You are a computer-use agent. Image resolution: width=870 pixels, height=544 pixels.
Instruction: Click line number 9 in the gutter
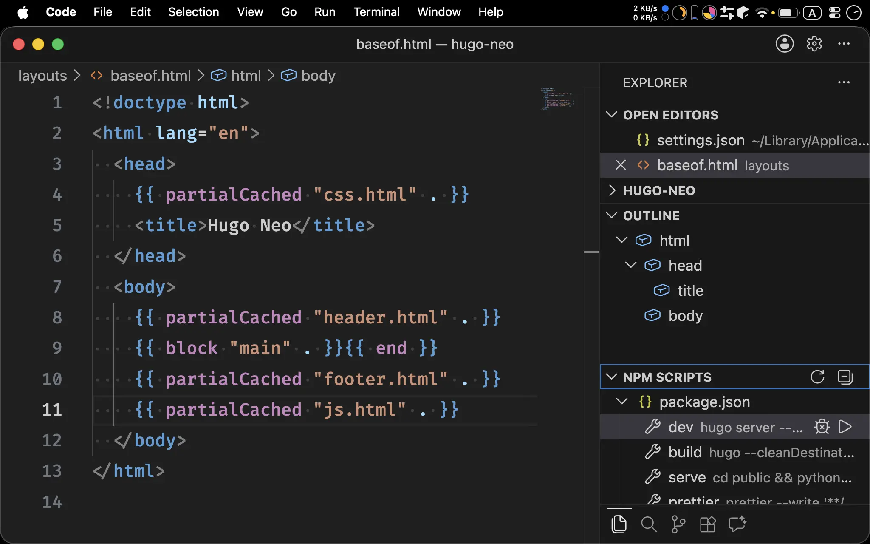tap(57, 348)
